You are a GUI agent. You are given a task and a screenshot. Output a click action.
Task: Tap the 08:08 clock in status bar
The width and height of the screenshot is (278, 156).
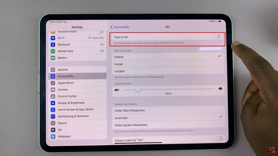pyautogui.click(x=52, y=22)
